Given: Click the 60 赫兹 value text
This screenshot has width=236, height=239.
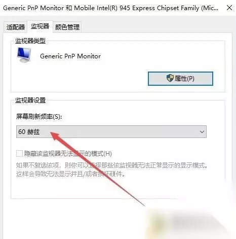Looking at the screenshot, I should pyautogui.click(x=29, y=131).
